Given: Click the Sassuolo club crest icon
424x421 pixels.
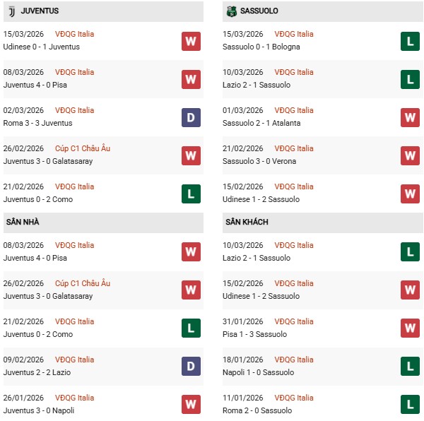Looking at the screenshot, I should click(x=231, y=11).
